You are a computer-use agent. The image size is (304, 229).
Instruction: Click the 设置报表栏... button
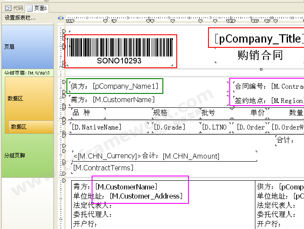point(20,18)
